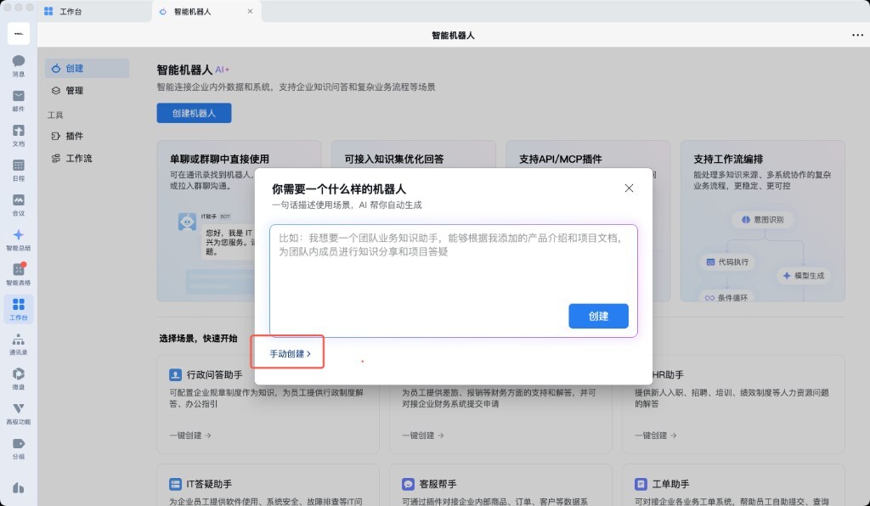Screen dimensions: 870x506
Task: Open Calendar (日程) in the left sidebar
Action: click(x=19, y=169)
